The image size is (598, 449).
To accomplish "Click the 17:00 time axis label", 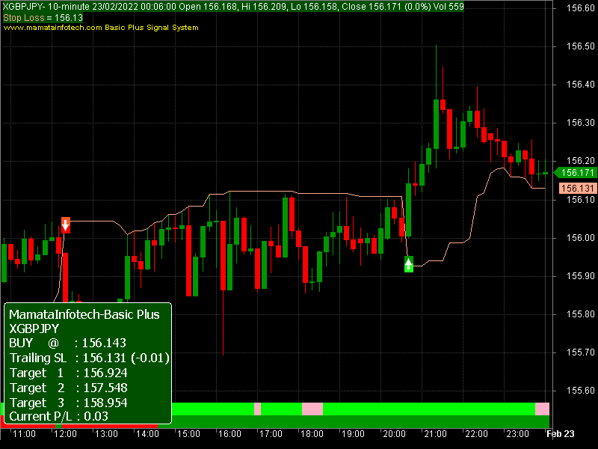I will pyautogui.click(x=271, y=434).
